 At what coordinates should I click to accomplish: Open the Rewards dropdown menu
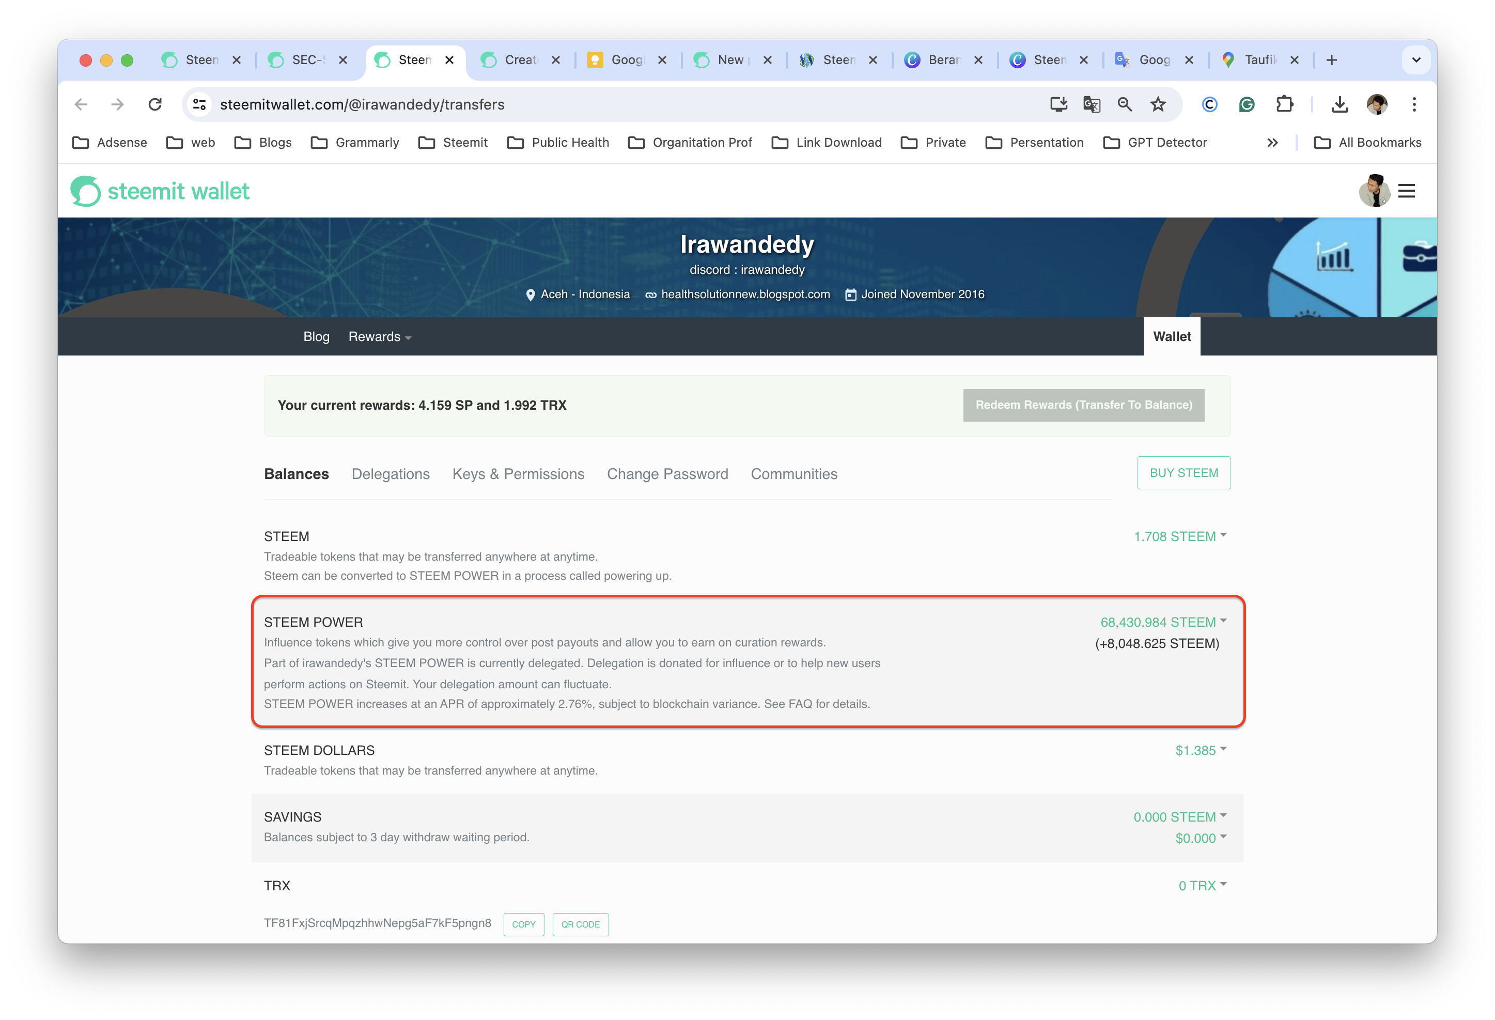pos(380,336)
